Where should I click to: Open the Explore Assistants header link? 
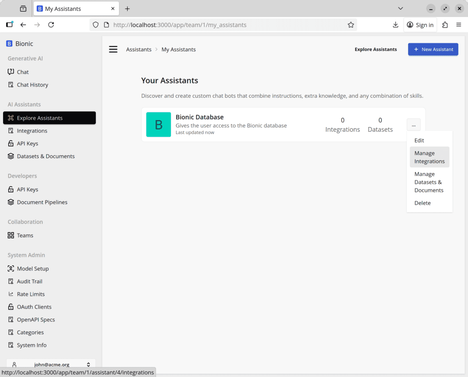tap(376, 50)
